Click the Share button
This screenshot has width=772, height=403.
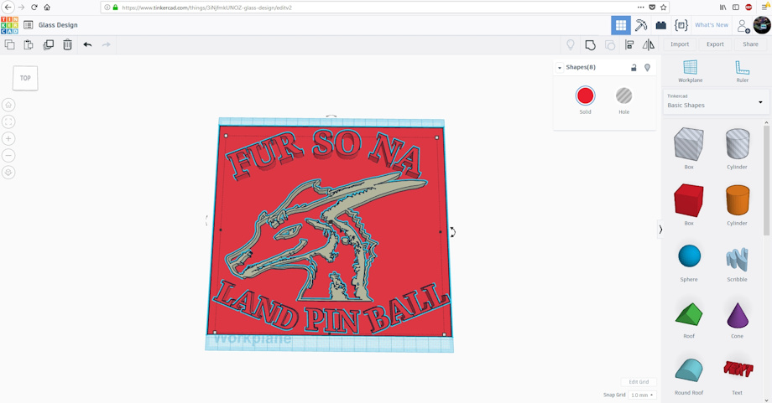pyautogui.click(x=750, y=44)
